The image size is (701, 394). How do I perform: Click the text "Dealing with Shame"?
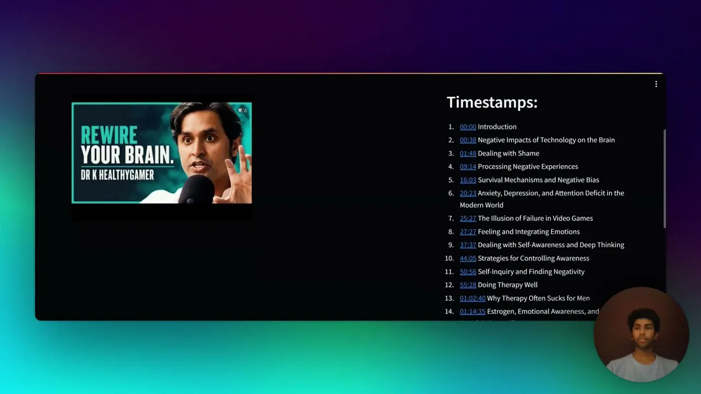click(x=508, y=154)
